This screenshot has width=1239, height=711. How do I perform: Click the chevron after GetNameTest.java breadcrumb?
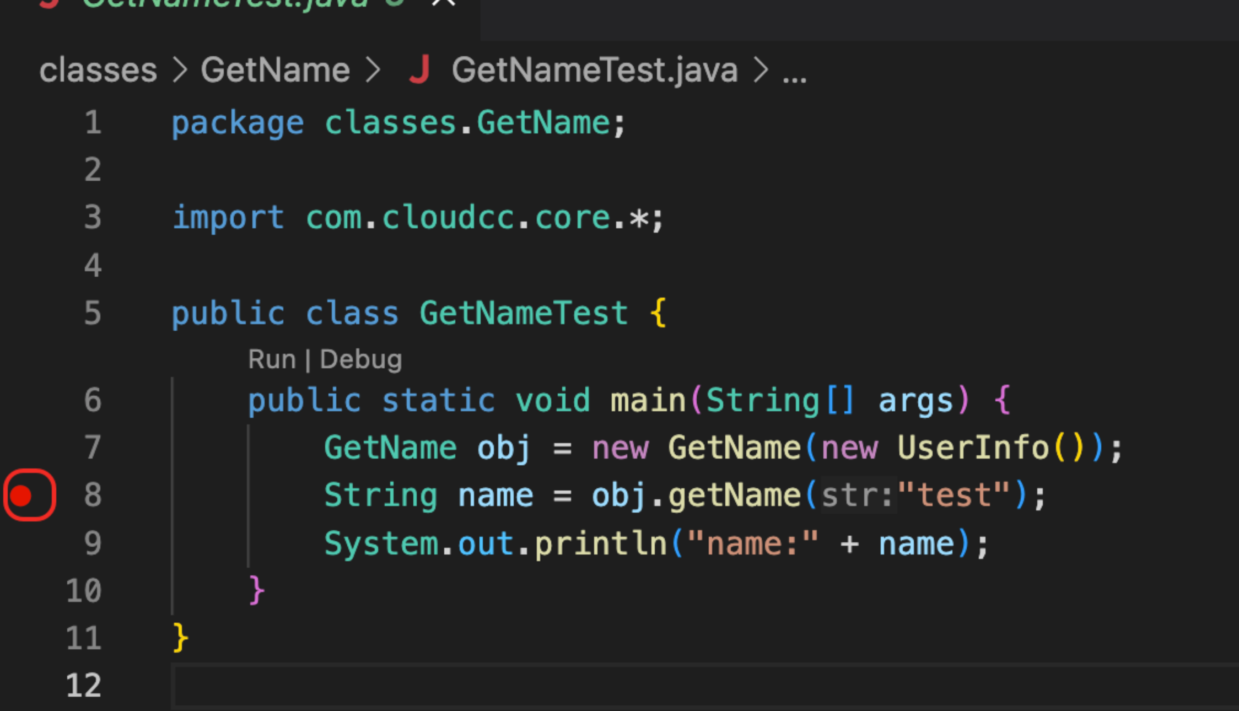761,71
